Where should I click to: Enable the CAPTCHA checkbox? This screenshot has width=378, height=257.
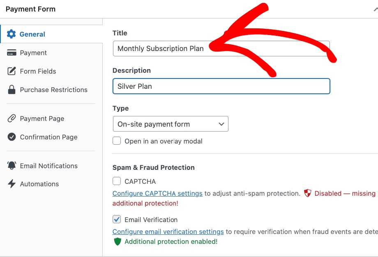tap(117, 181)
